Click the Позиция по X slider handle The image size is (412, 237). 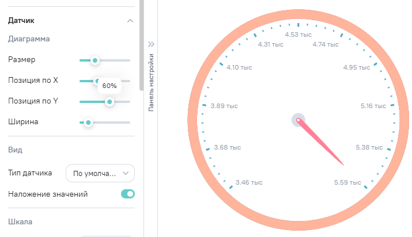click(x=97, y=81)
